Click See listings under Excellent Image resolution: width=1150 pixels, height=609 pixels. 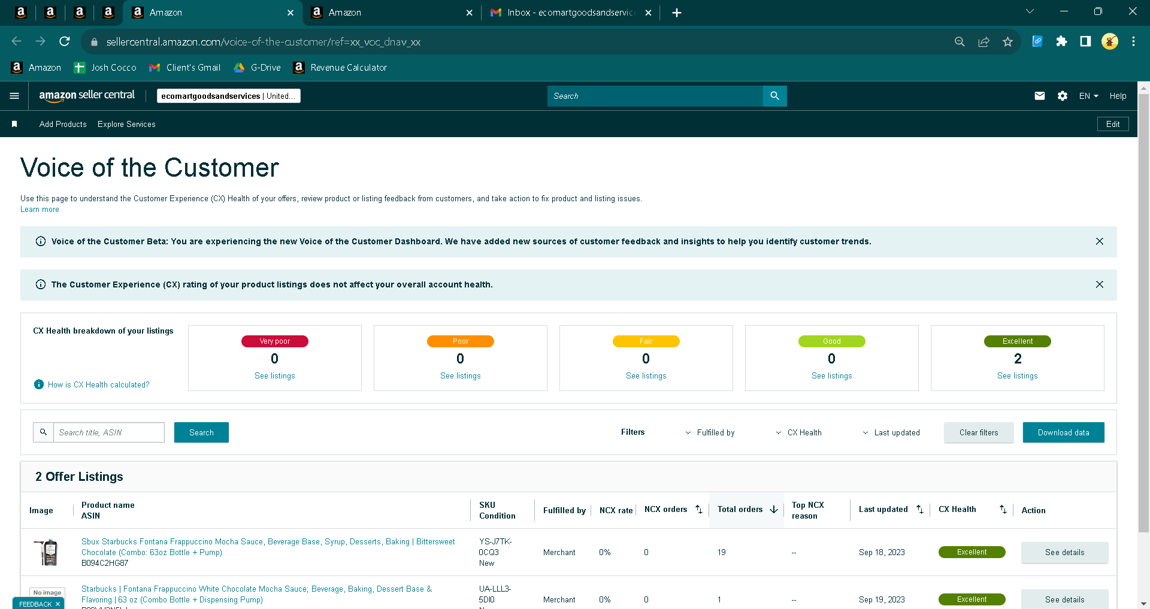pyautogui.click(x=1018, y=375)
